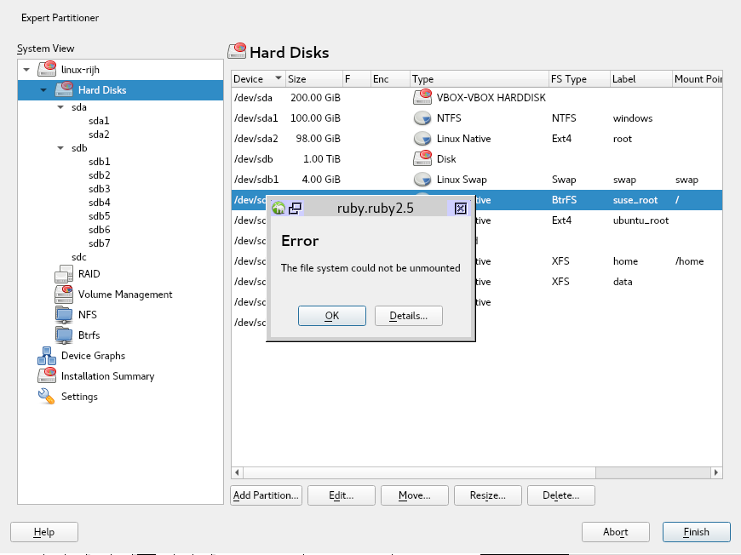Select sdb3 in the System View tree
Viewport: 741px width, 555px height.
(x=99, y=189)
